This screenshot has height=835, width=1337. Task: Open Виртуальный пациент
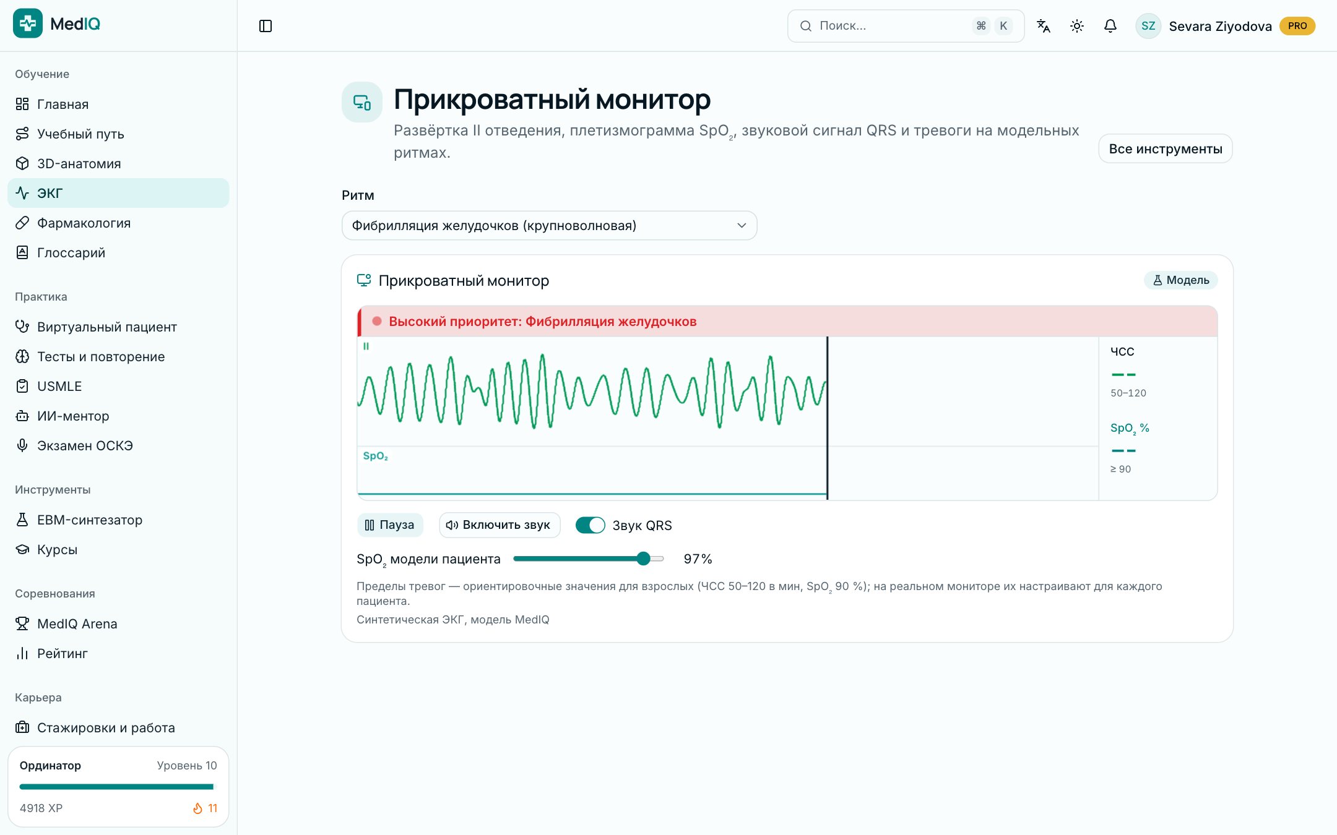pyautogui.click(x=118, y=327)
